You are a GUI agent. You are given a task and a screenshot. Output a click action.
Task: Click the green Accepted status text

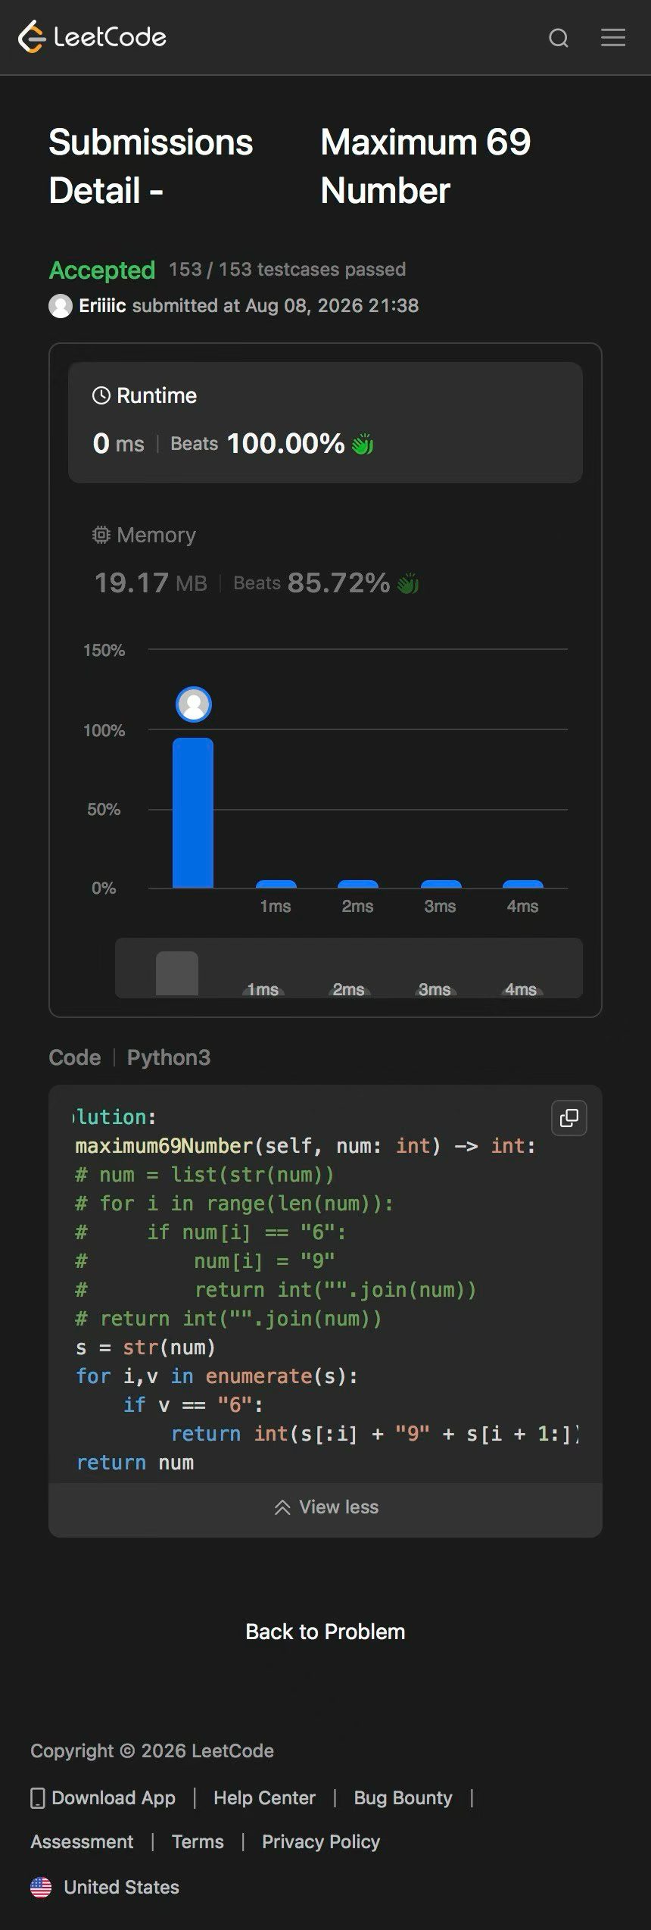point(102,270)
